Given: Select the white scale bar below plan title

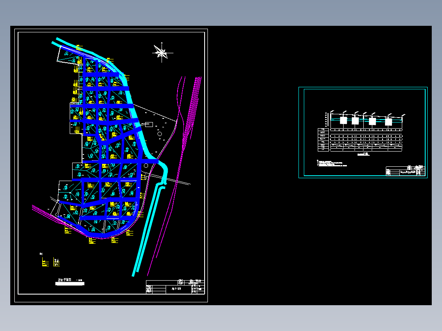Looking at the screenshot, I should tap(70, 283).
